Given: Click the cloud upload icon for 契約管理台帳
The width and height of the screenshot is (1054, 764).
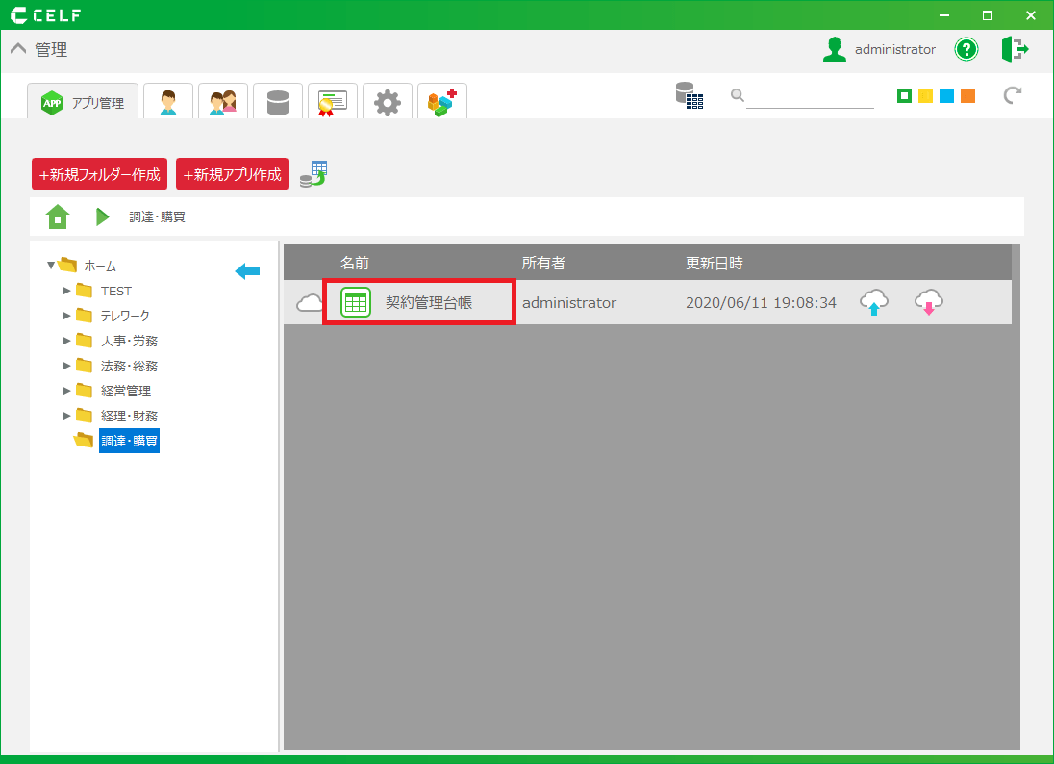Looking at the screenshot, I should point(873,302).
